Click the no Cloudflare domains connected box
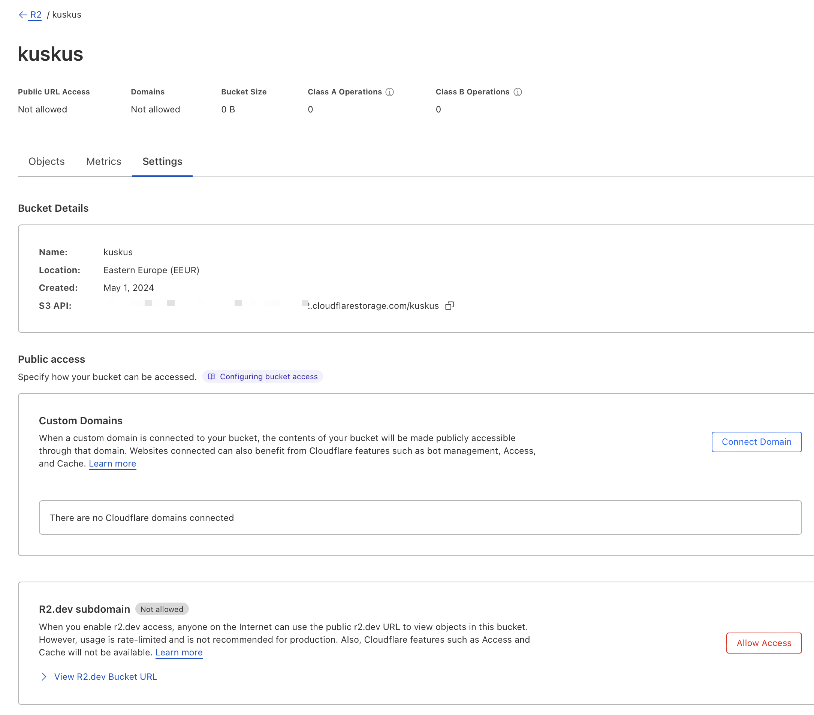 [x=420, y=518]
